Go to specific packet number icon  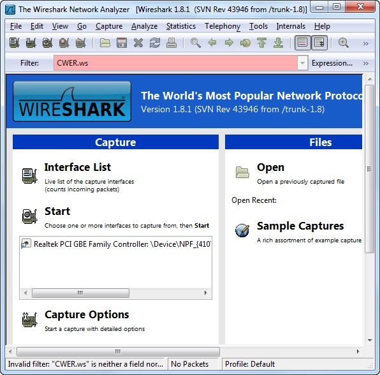pyautogui.click(x=245, y=43)
